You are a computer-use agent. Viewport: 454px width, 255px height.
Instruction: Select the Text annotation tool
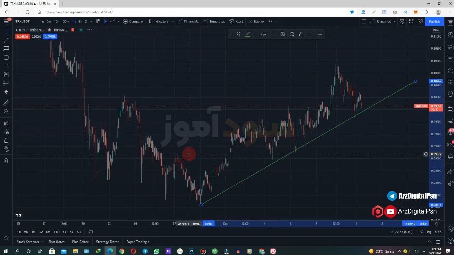pos(6,66)
